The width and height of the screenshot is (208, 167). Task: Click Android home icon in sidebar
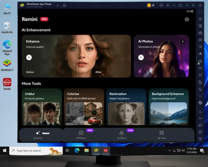[x=200, y=125]
